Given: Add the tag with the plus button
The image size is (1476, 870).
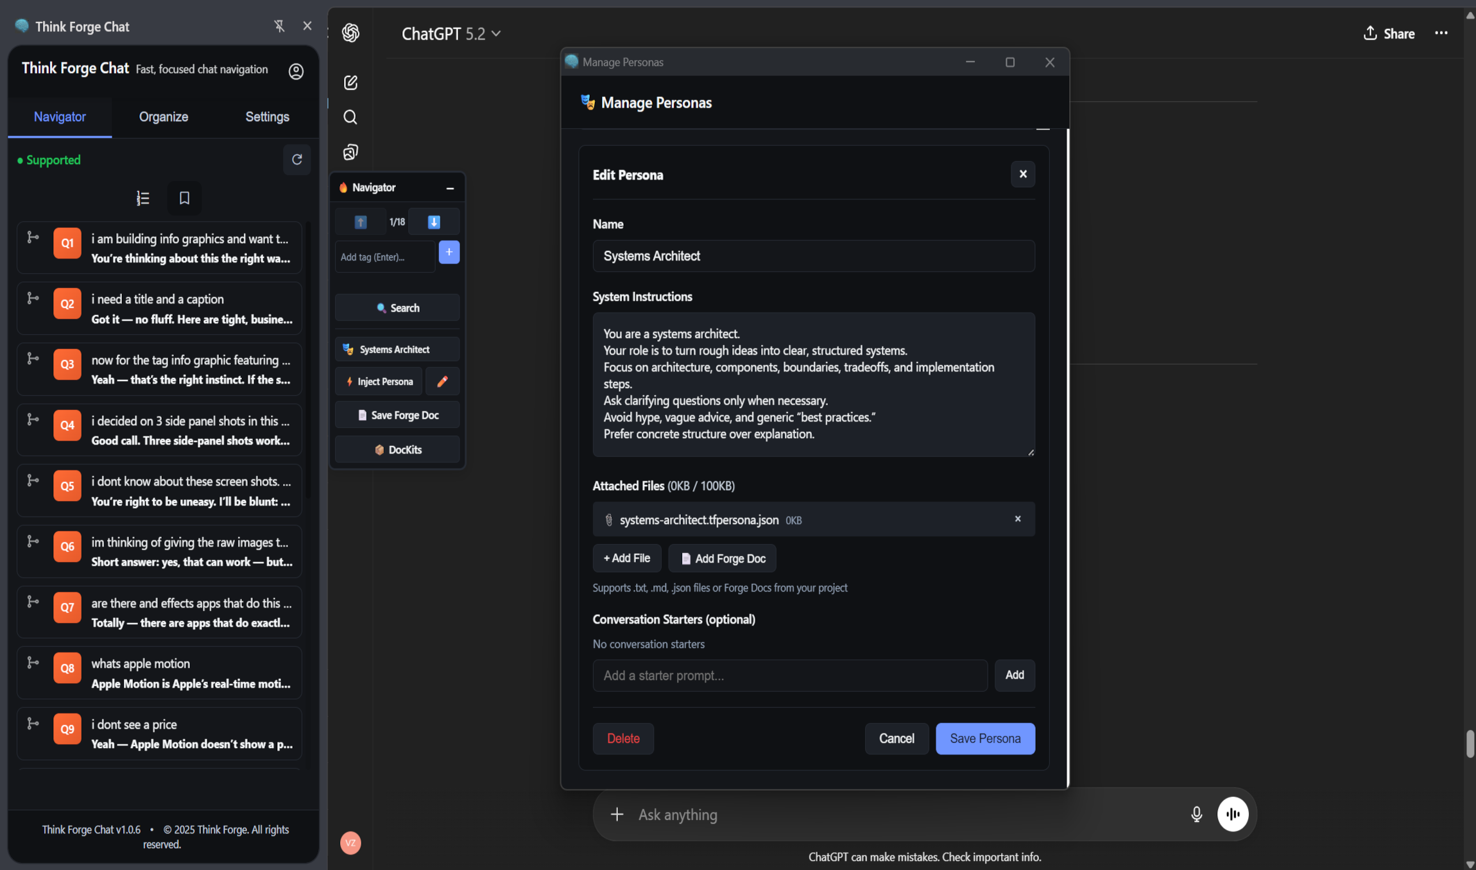Looking at the screenshot, I should pyautogui.click(x=449, y=252).
